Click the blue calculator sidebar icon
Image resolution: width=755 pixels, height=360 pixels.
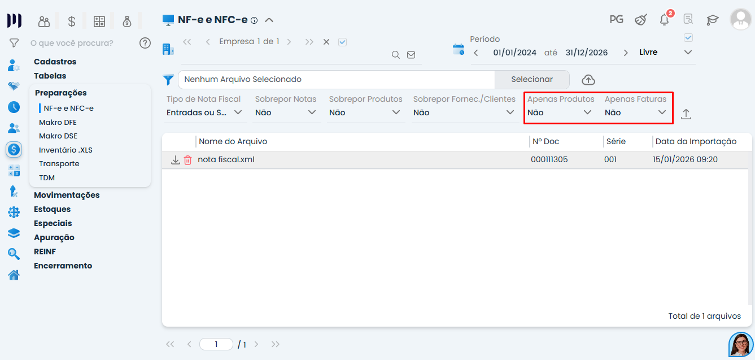(14, 171)
